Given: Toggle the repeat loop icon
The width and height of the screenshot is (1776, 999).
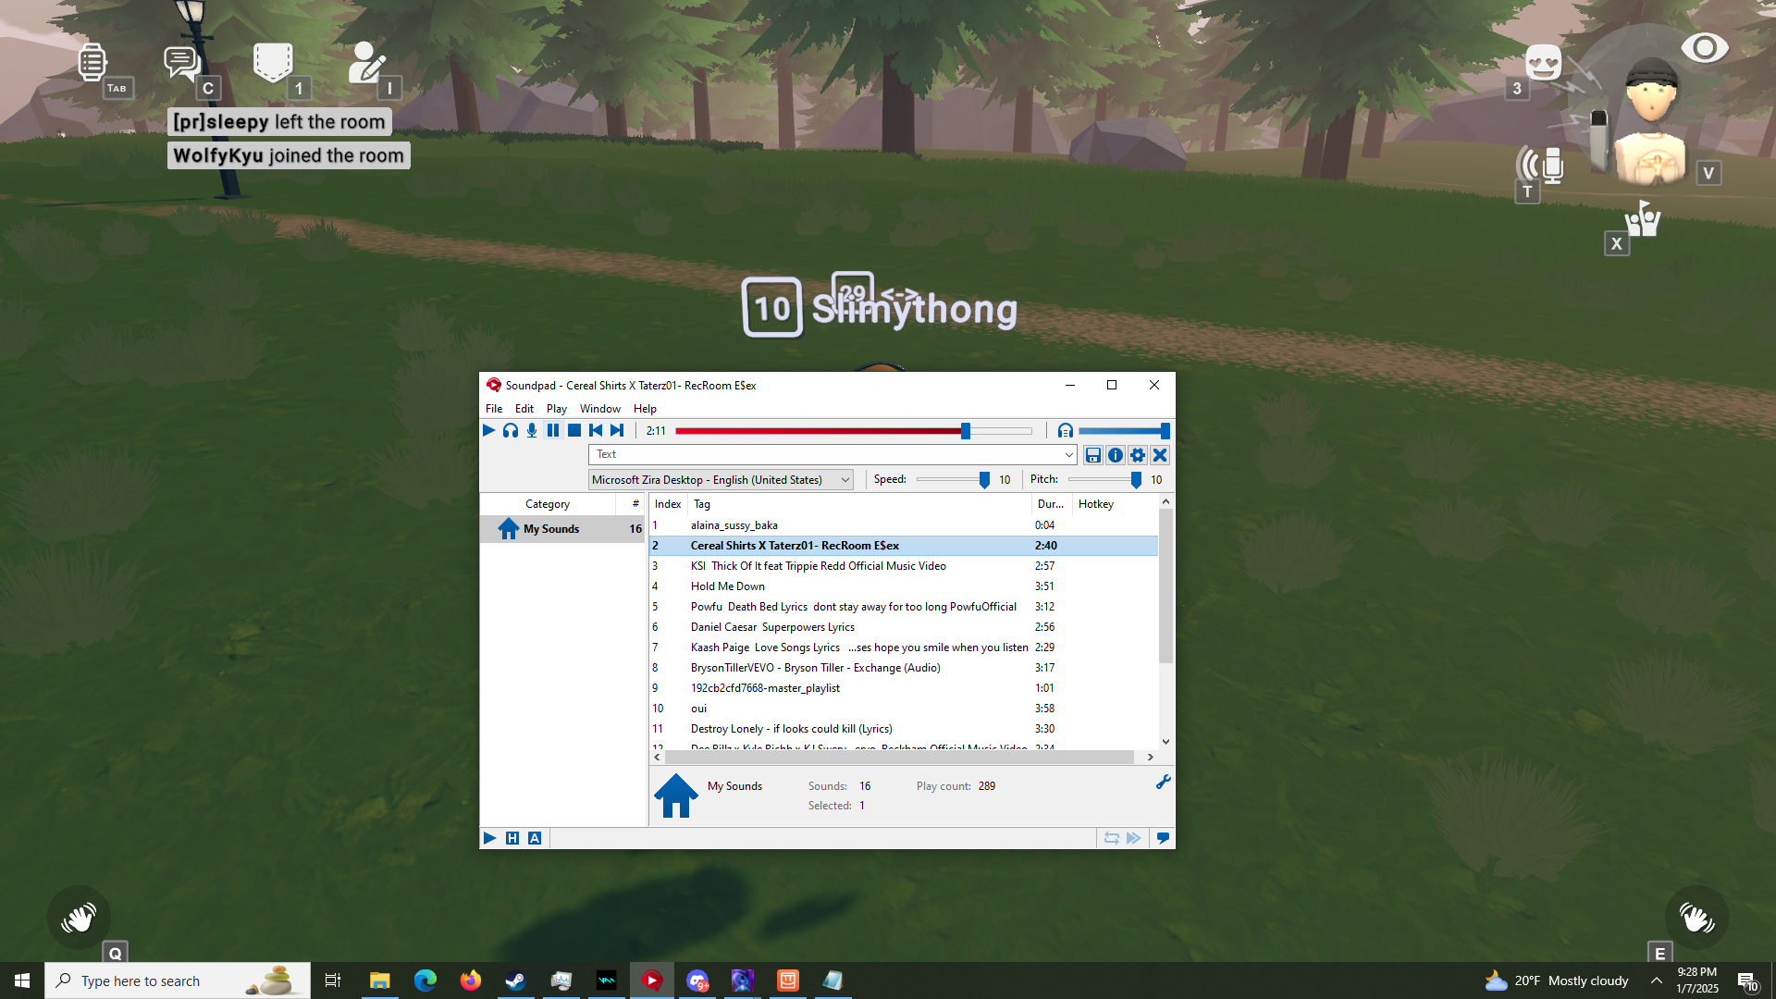Looking at the screenshot, I should (1111, 838).
